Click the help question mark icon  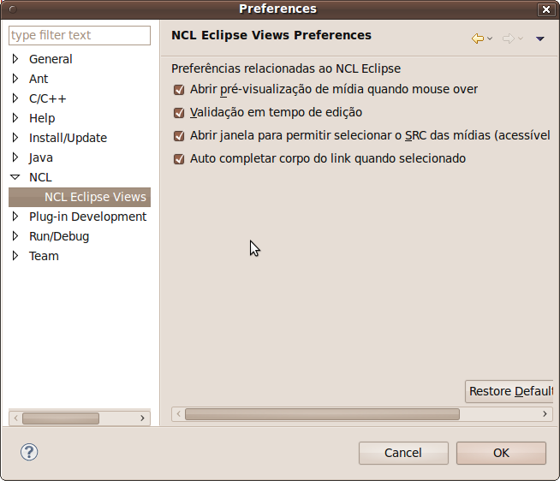(29, 452)
